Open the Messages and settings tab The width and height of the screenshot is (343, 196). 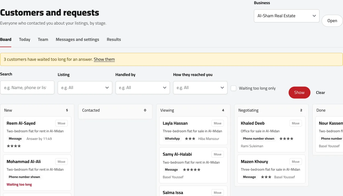pyautogui.click(x=77, y=39)
